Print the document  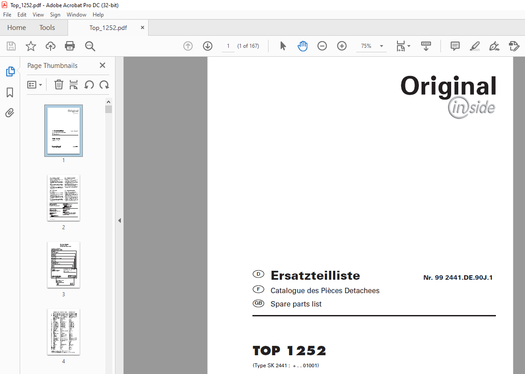click(x=70, y=46)
